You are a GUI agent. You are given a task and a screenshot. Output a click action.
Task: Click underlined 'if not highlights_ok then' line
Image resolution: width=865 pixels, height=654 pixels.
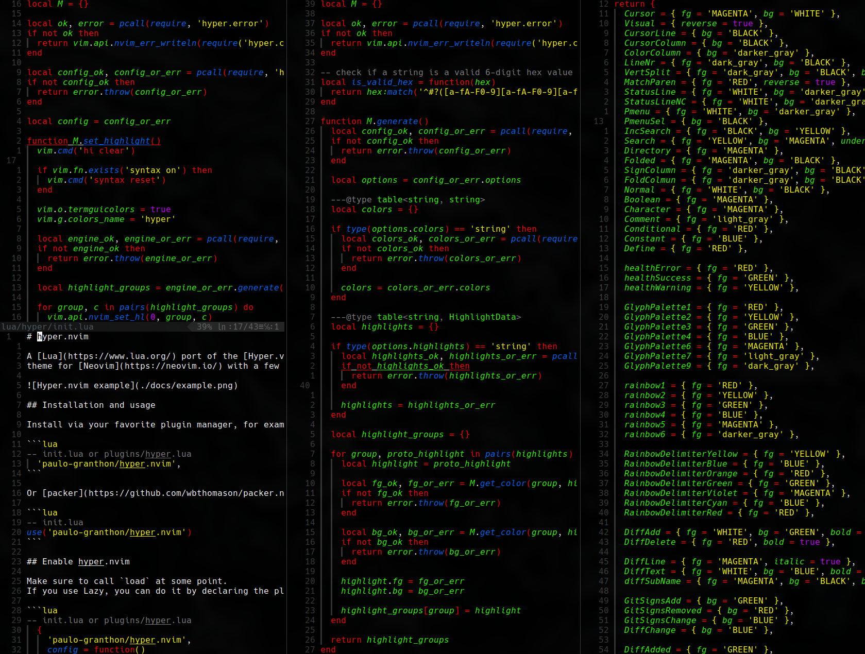click(405, 366)
